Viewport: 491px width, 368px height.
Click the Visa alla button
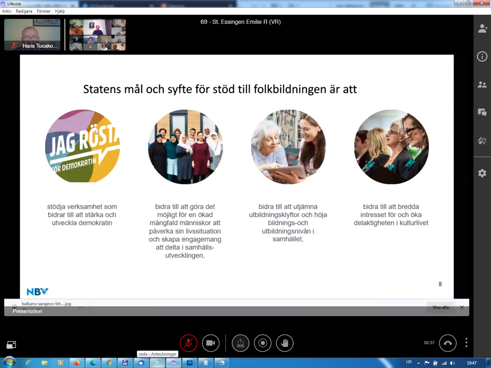click(x=440, y=307)
